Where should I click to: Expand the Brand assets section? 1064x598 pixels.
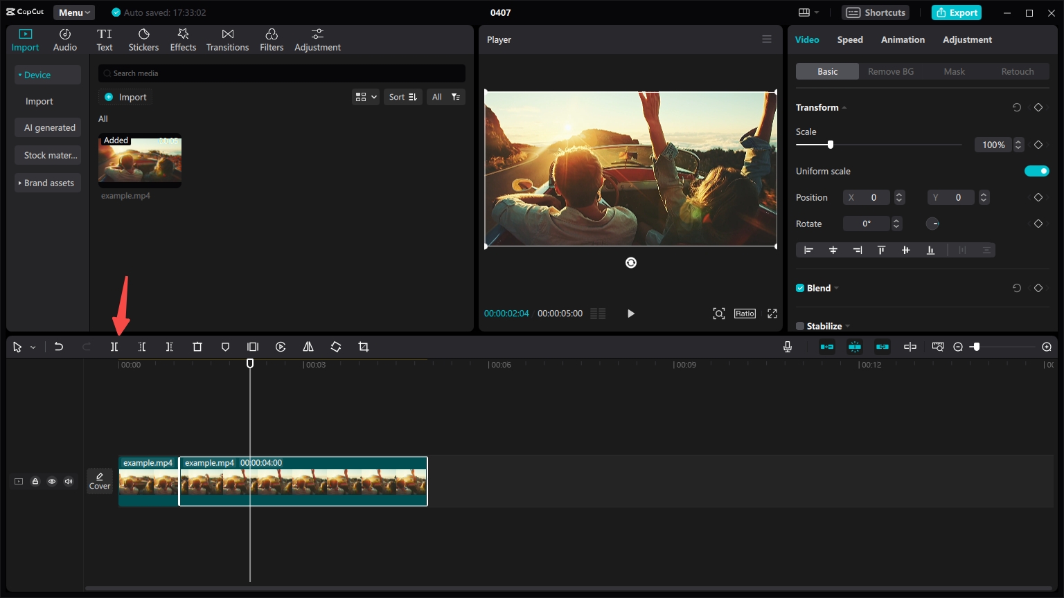point(48,183)
